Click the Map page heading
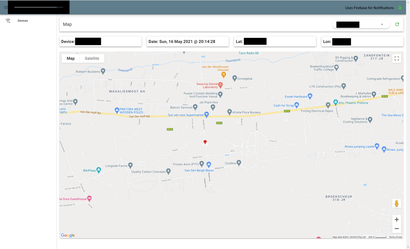Screen dimensions: 410x249 tap(67, 24)
